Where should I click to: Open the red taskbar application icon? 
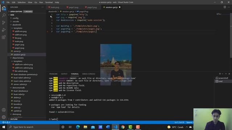pyautogui.click(x=138, y=127)
